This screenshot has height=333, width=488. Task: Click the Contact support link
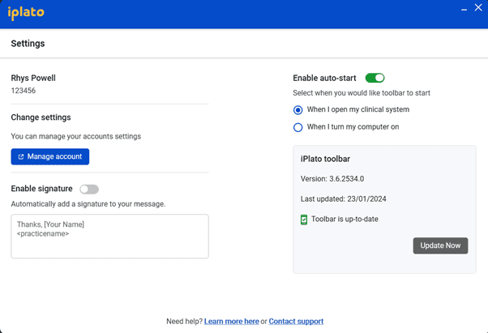(x=296, y=321)
